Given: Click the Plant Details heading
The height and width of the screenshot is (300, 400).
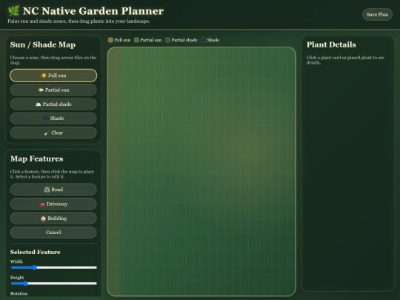Looking at the screenshot, I should 331,44.
